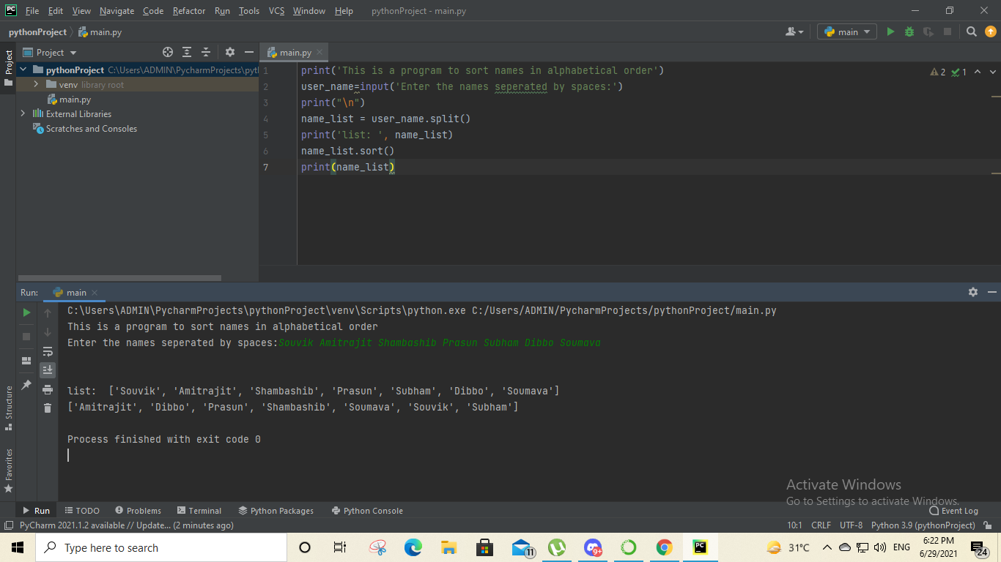Hide the Project tool window
This screenshot has height=562, width=1001.
(249, 52)
